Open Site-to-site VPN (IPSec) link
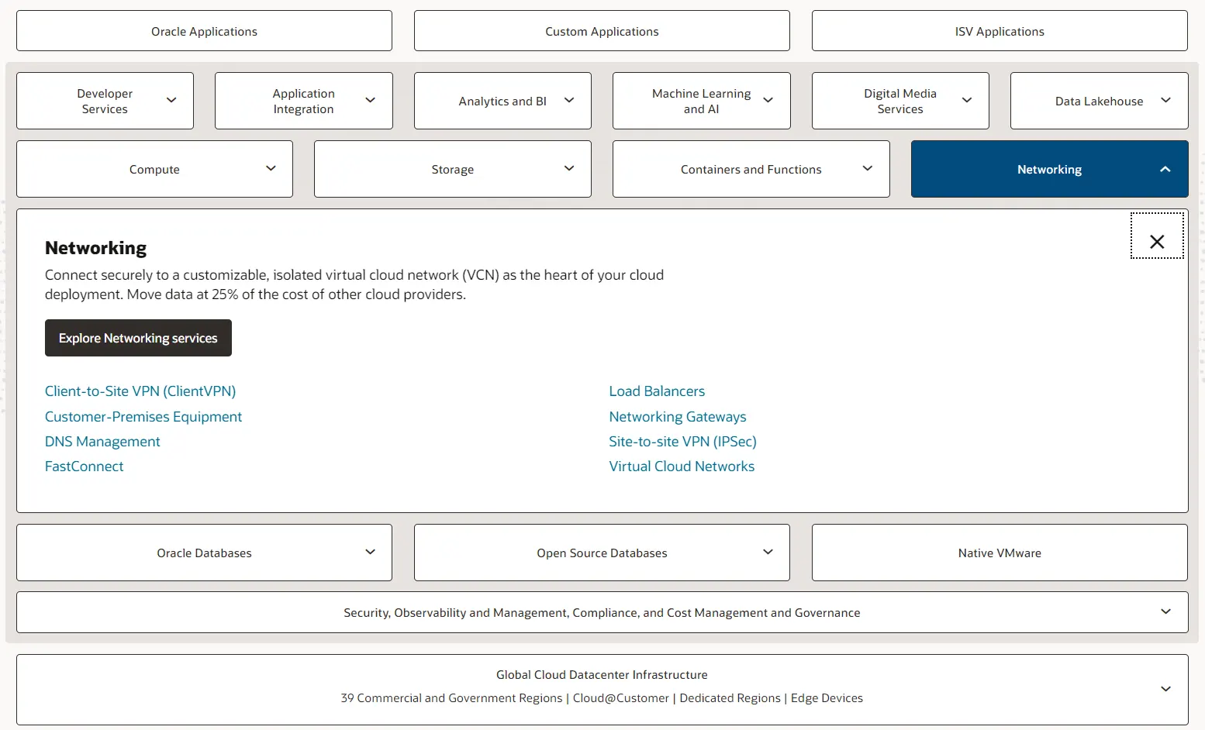The width and height of the screenshot is (1205, 730). point(682,442)
